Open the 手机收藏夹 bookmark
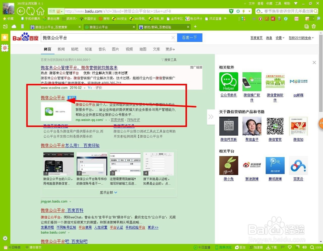 (x=30, y=18)
